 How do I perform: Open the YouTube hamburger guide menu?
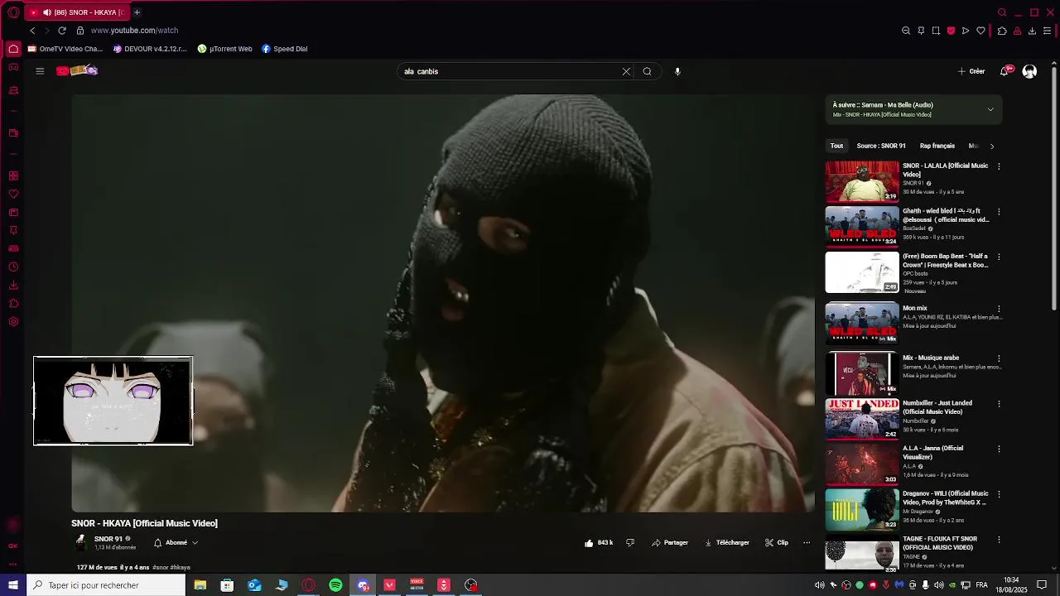[x=40, y=71]
